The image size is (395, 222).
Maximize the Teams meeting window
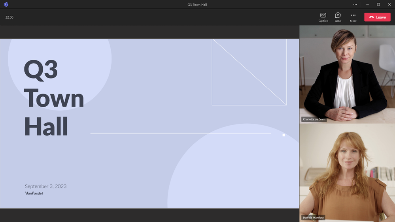click(x=378, y=4)
